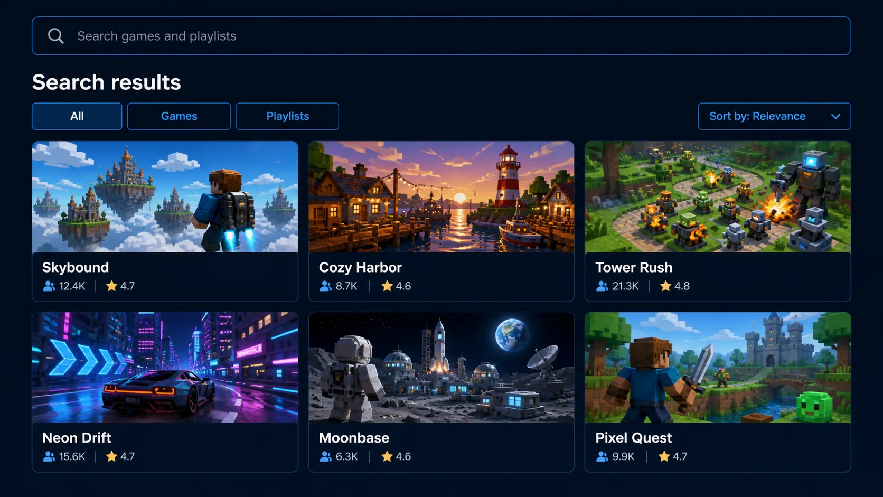Click Skybound's 4.7 rating value
The height and width of the screenshot is (497, 883).
point(127,286)
